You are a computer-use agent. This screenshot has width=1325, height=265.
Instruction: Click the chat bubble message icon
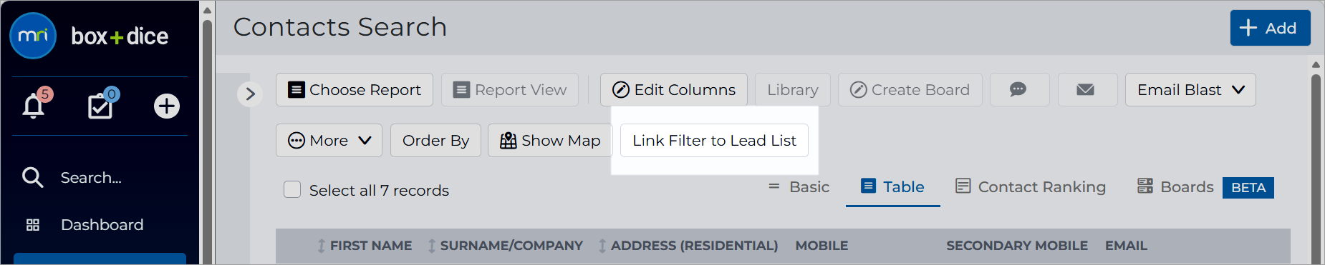click(1018, 89)
